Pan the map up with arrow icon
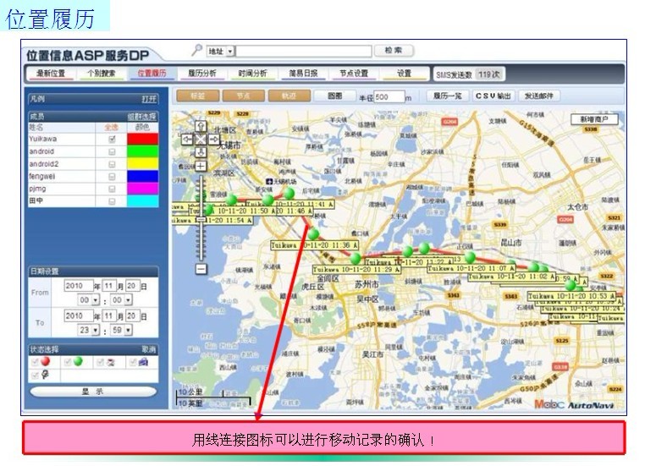Image resolution: width=656 pixels, height=466 pixels. [x=201, y=126]
